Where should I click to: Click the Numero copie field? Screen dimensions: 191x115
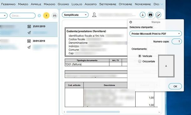click(x=177, y=42)
